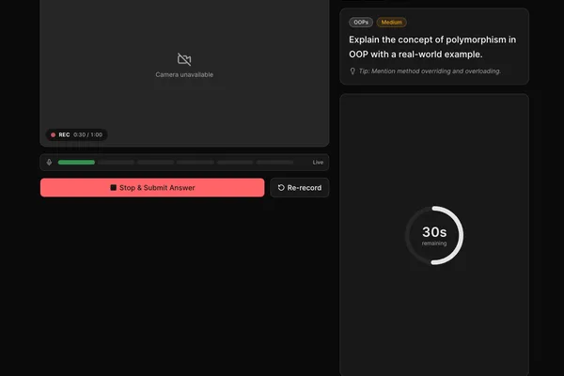564x376 pixels.
Task: Click the remaining label under 30s
Action: point(434,243)
